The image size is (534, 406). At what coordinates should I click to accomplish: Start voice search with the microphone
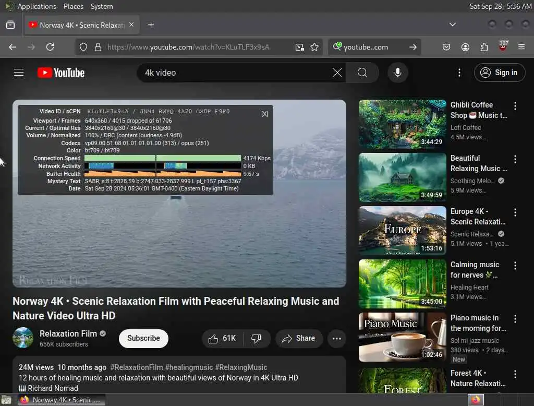coord(398,73)
